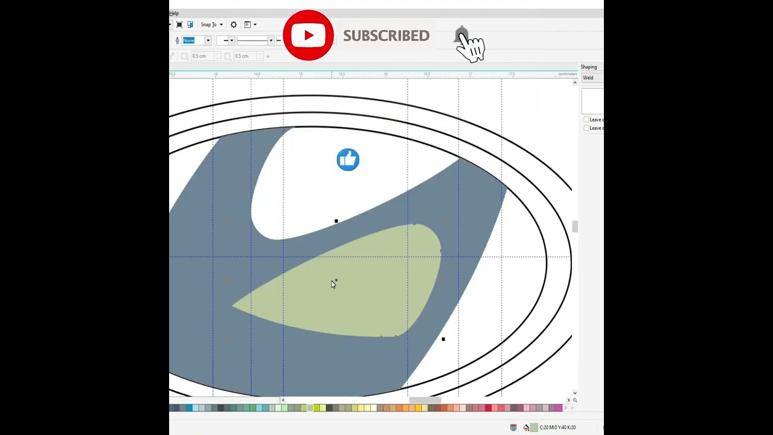Screen dimensions: 773x435
Task: Click the vertical scrollbar thumb
Action: click(575, 227)
